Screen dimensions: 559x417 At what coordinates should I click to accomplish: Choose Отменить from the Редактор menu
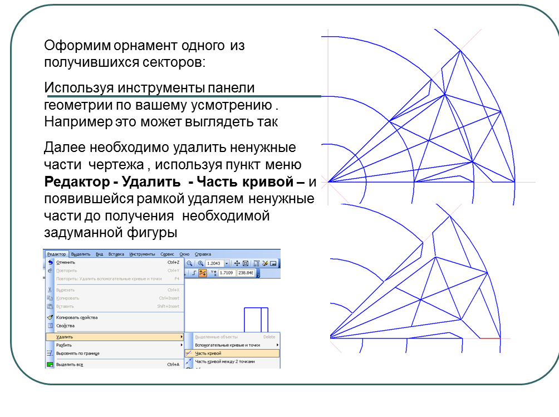pos(115,262)
